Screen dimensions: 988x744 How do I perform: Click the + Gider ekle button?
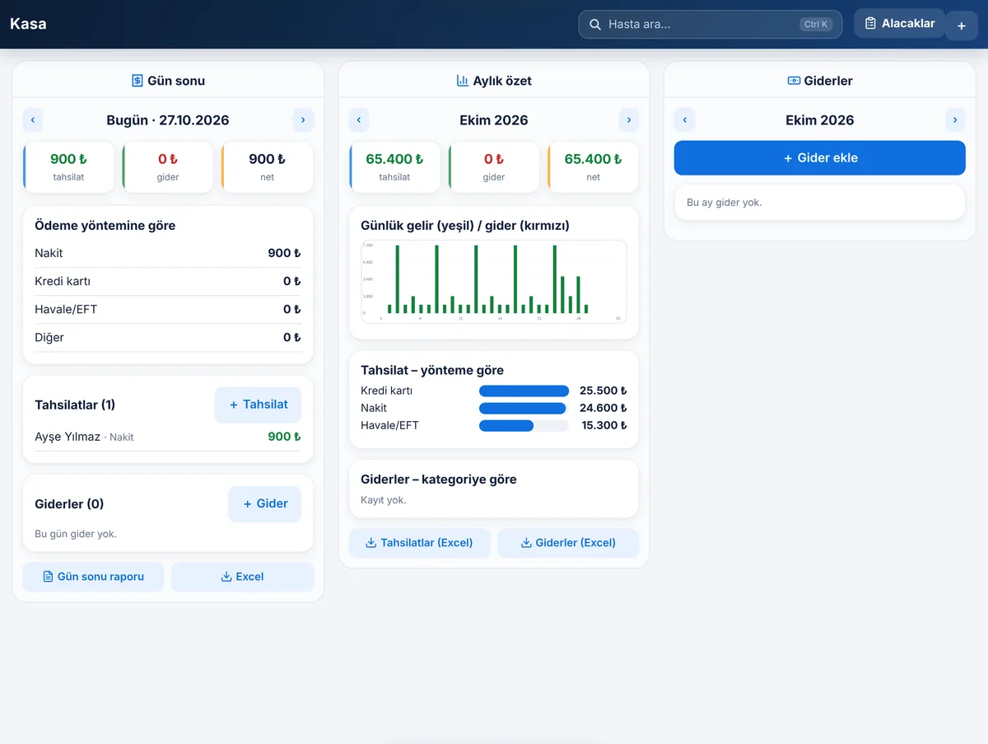(x=820, y=158)
